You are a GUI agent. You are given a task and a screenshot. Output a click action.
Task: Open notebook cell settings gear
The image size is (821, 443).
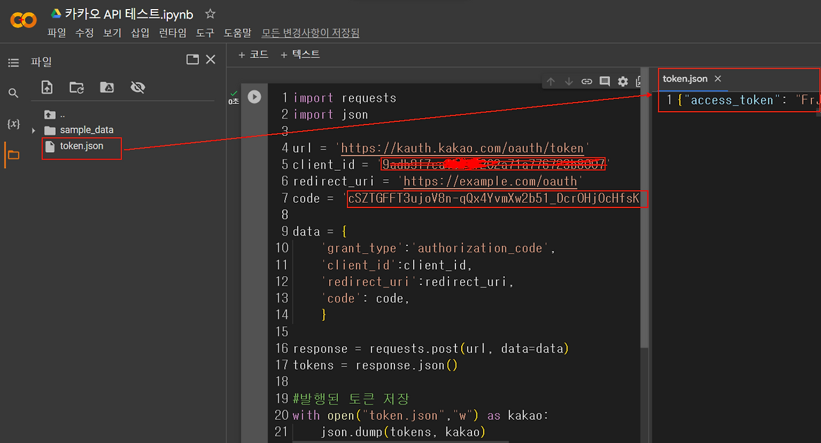tap(622, 82)
